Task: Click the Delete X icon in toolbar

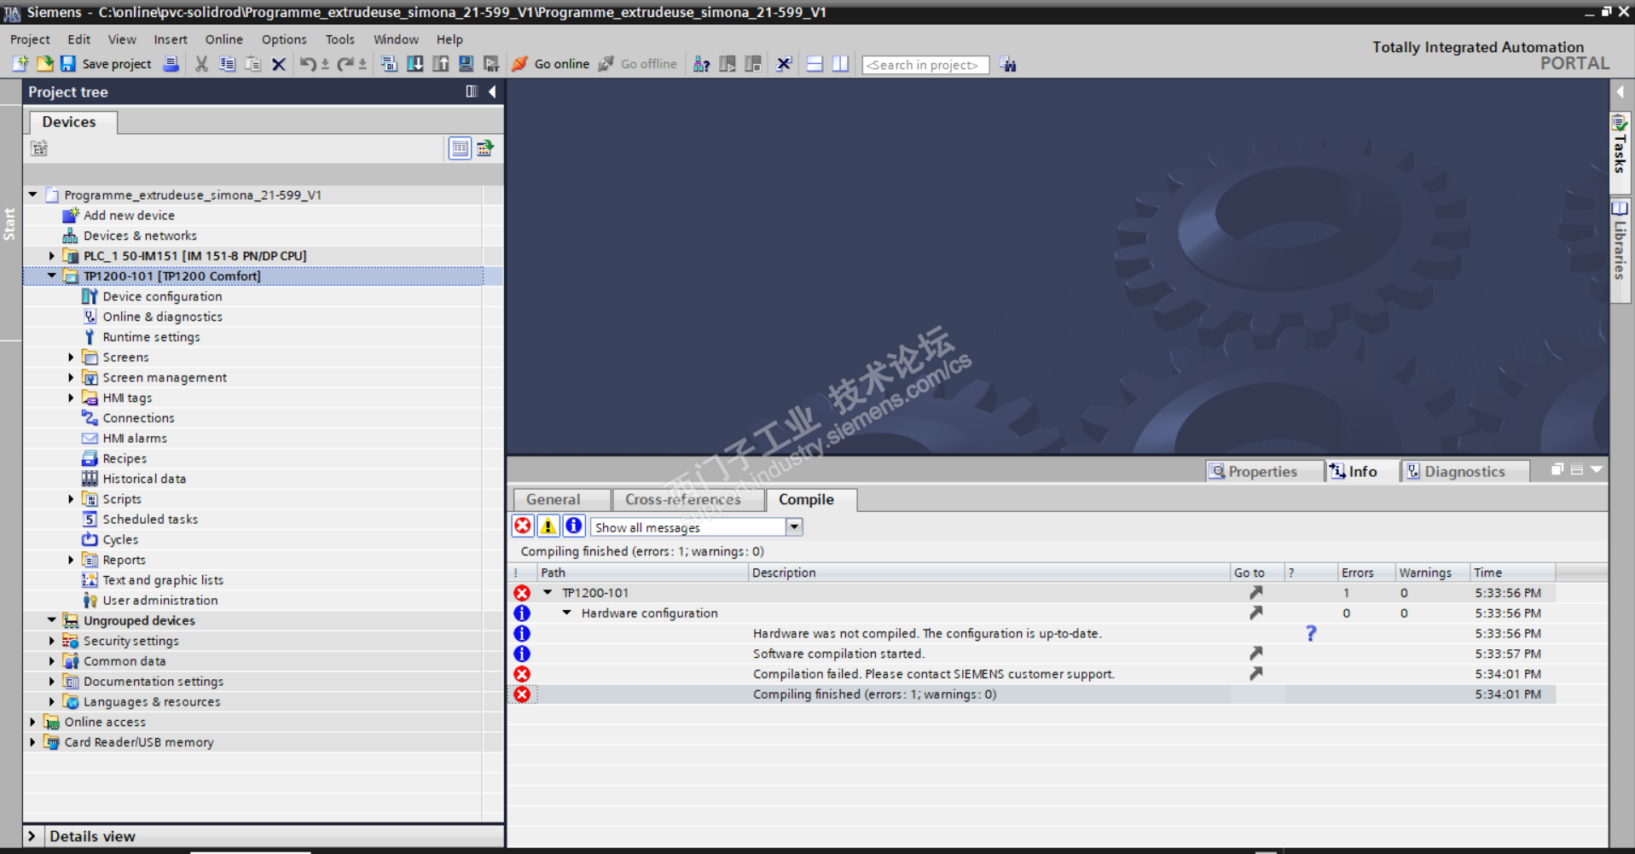Action: click(278, 64)
